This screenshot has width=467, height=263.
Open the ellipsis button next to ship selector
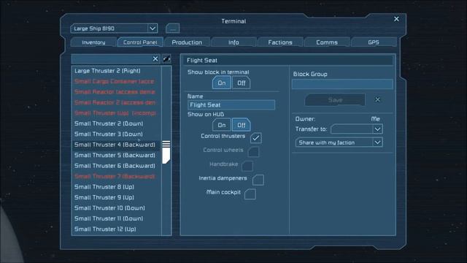pos(173,28)
